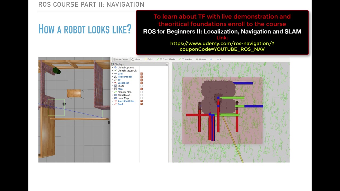
Task: Uncheck the Goal display checkbox
Action: [x=142, y=104]
